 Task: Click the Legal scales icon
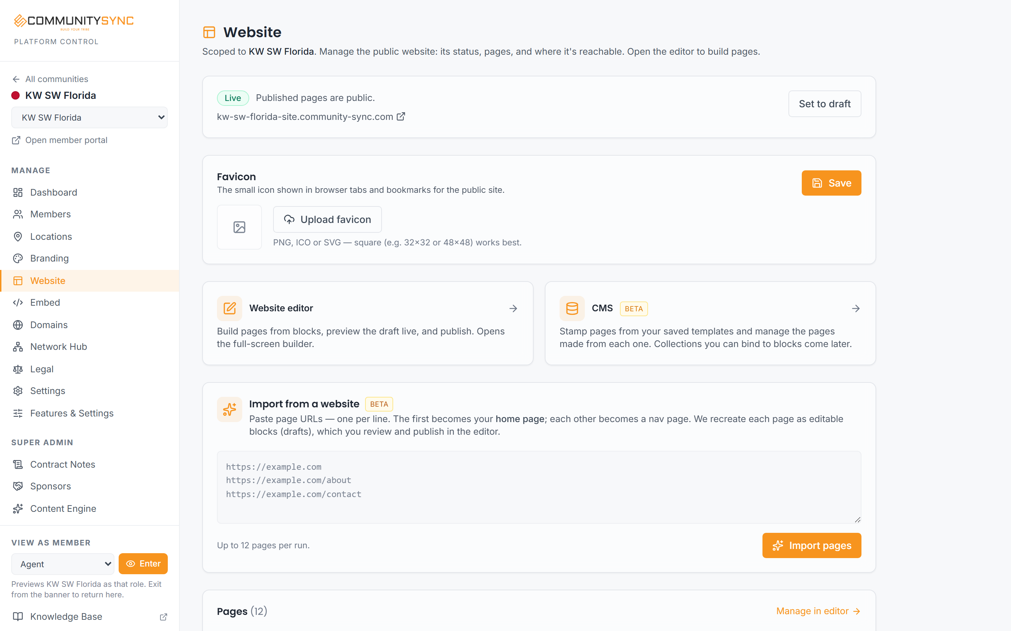click(x=18, y=369)
